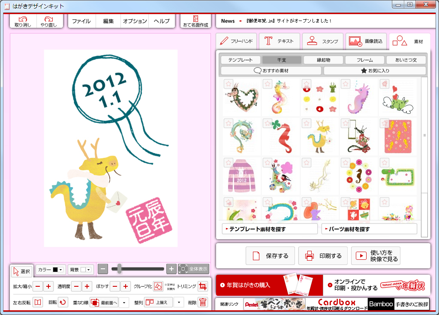Flip the object with 左右反転 icon

pyautogui.click(x=37, y=302)
